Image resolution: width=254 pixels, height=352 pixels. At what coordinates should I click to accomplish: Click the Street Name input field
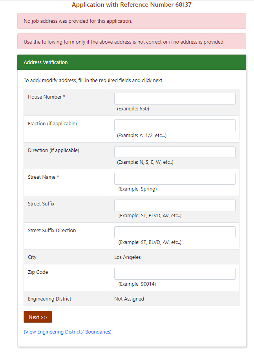click(x=174, y=178)
